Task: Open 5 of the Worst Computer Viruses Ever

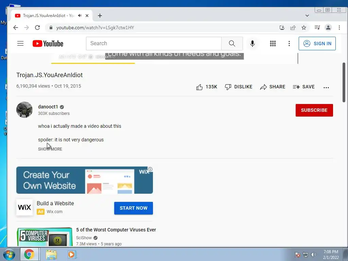Action: [x=116, y=230]
